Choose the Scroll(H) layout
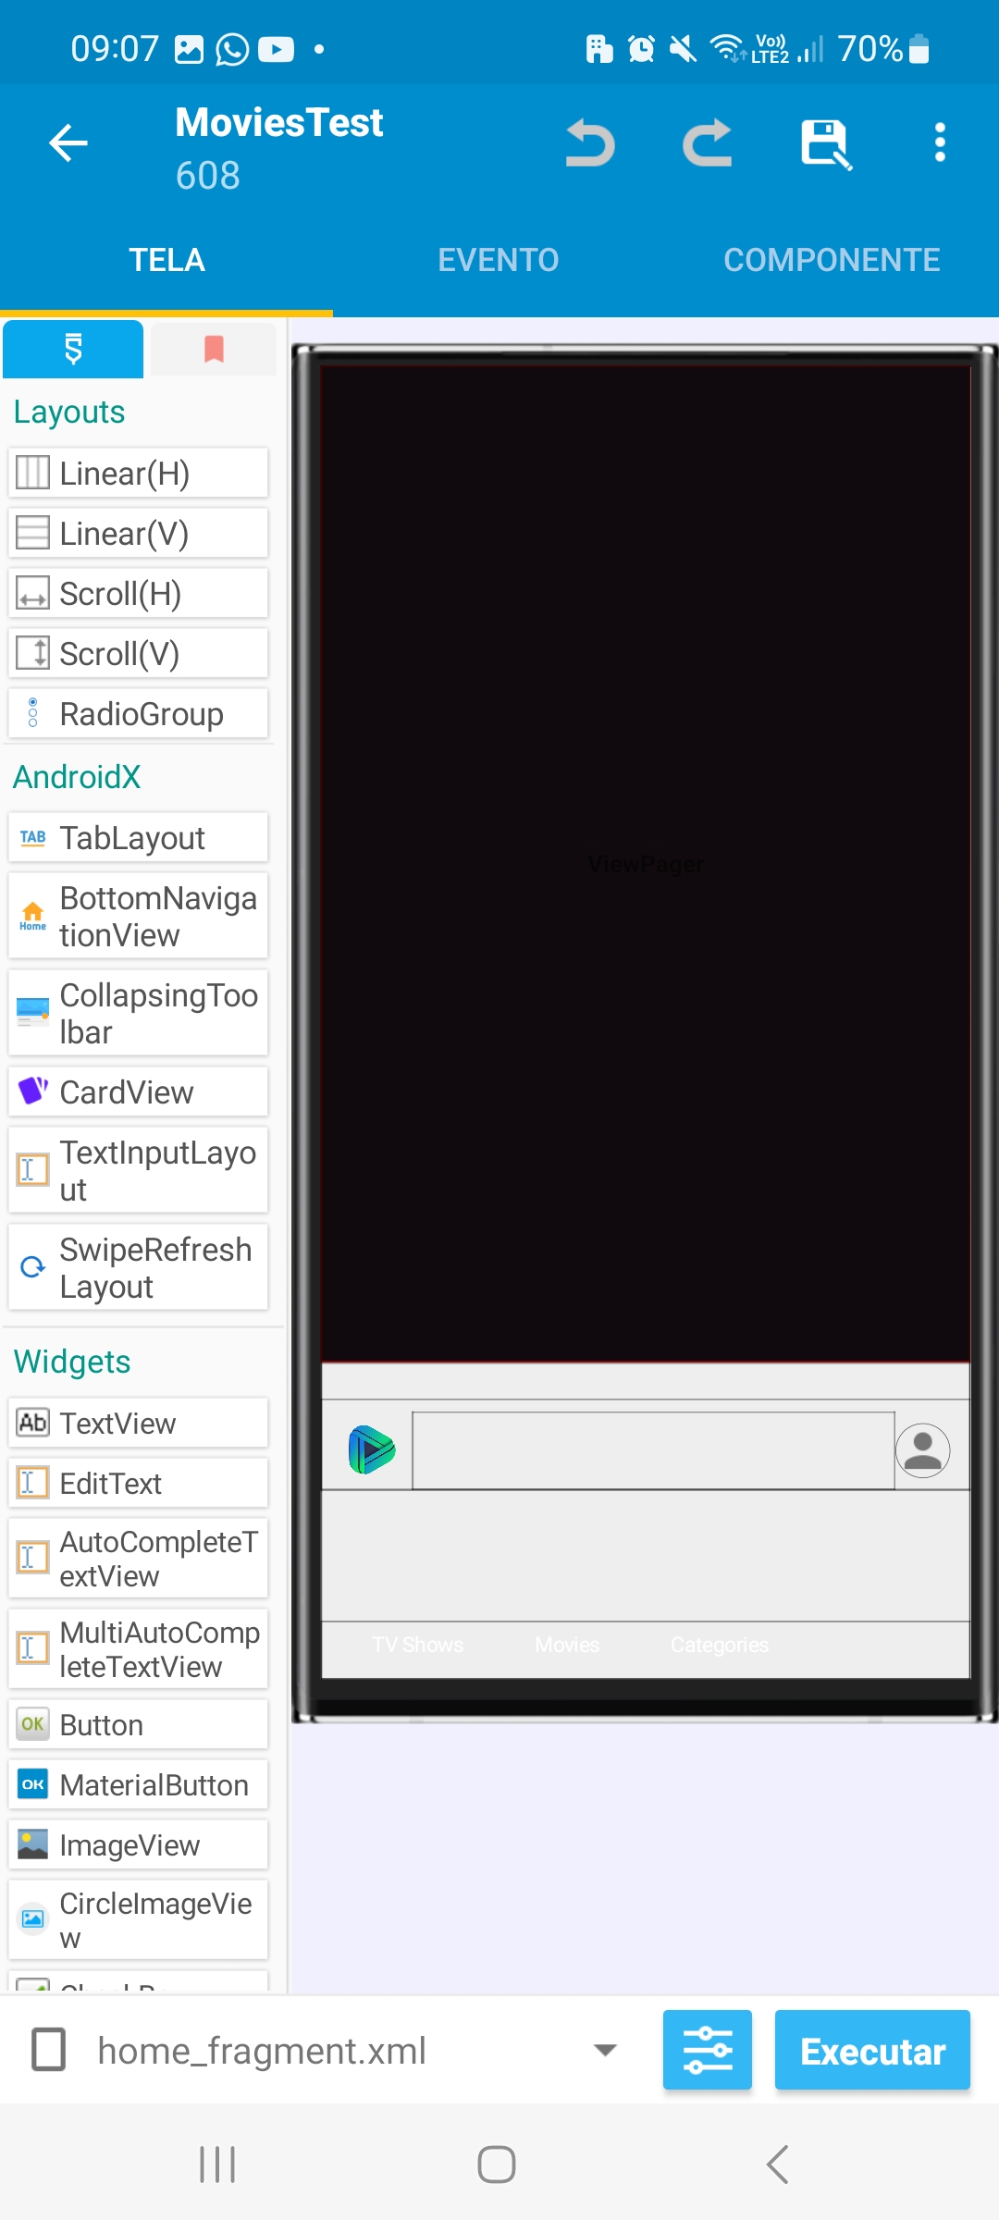The image size is (999, 2220). pyautogui.click(x=138, y=593)
